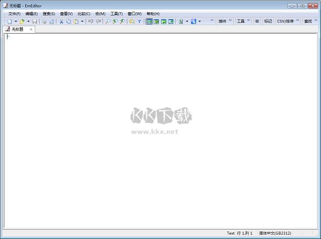Screen dimensions: 321x239
Task: Open the 工具(T) menu in menu bar
Action: click(117, 14)
